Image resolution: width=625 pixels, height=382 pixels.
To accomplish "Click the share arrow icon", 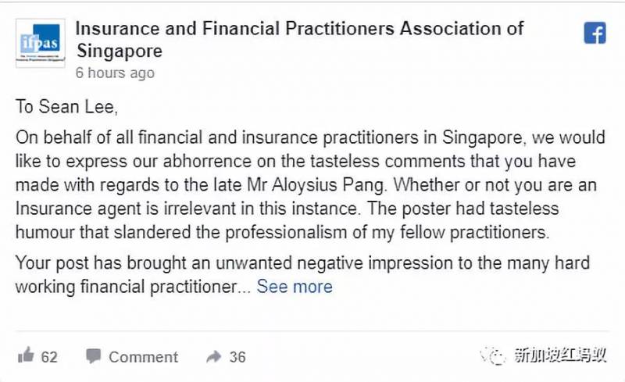I will click(213, 356).
